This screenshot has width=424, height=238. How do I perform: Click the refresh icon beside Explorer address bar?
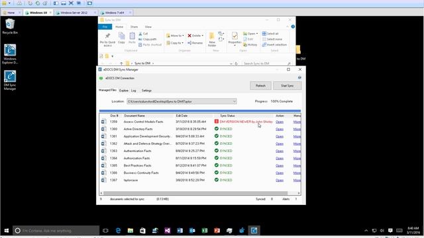(237, 63)
